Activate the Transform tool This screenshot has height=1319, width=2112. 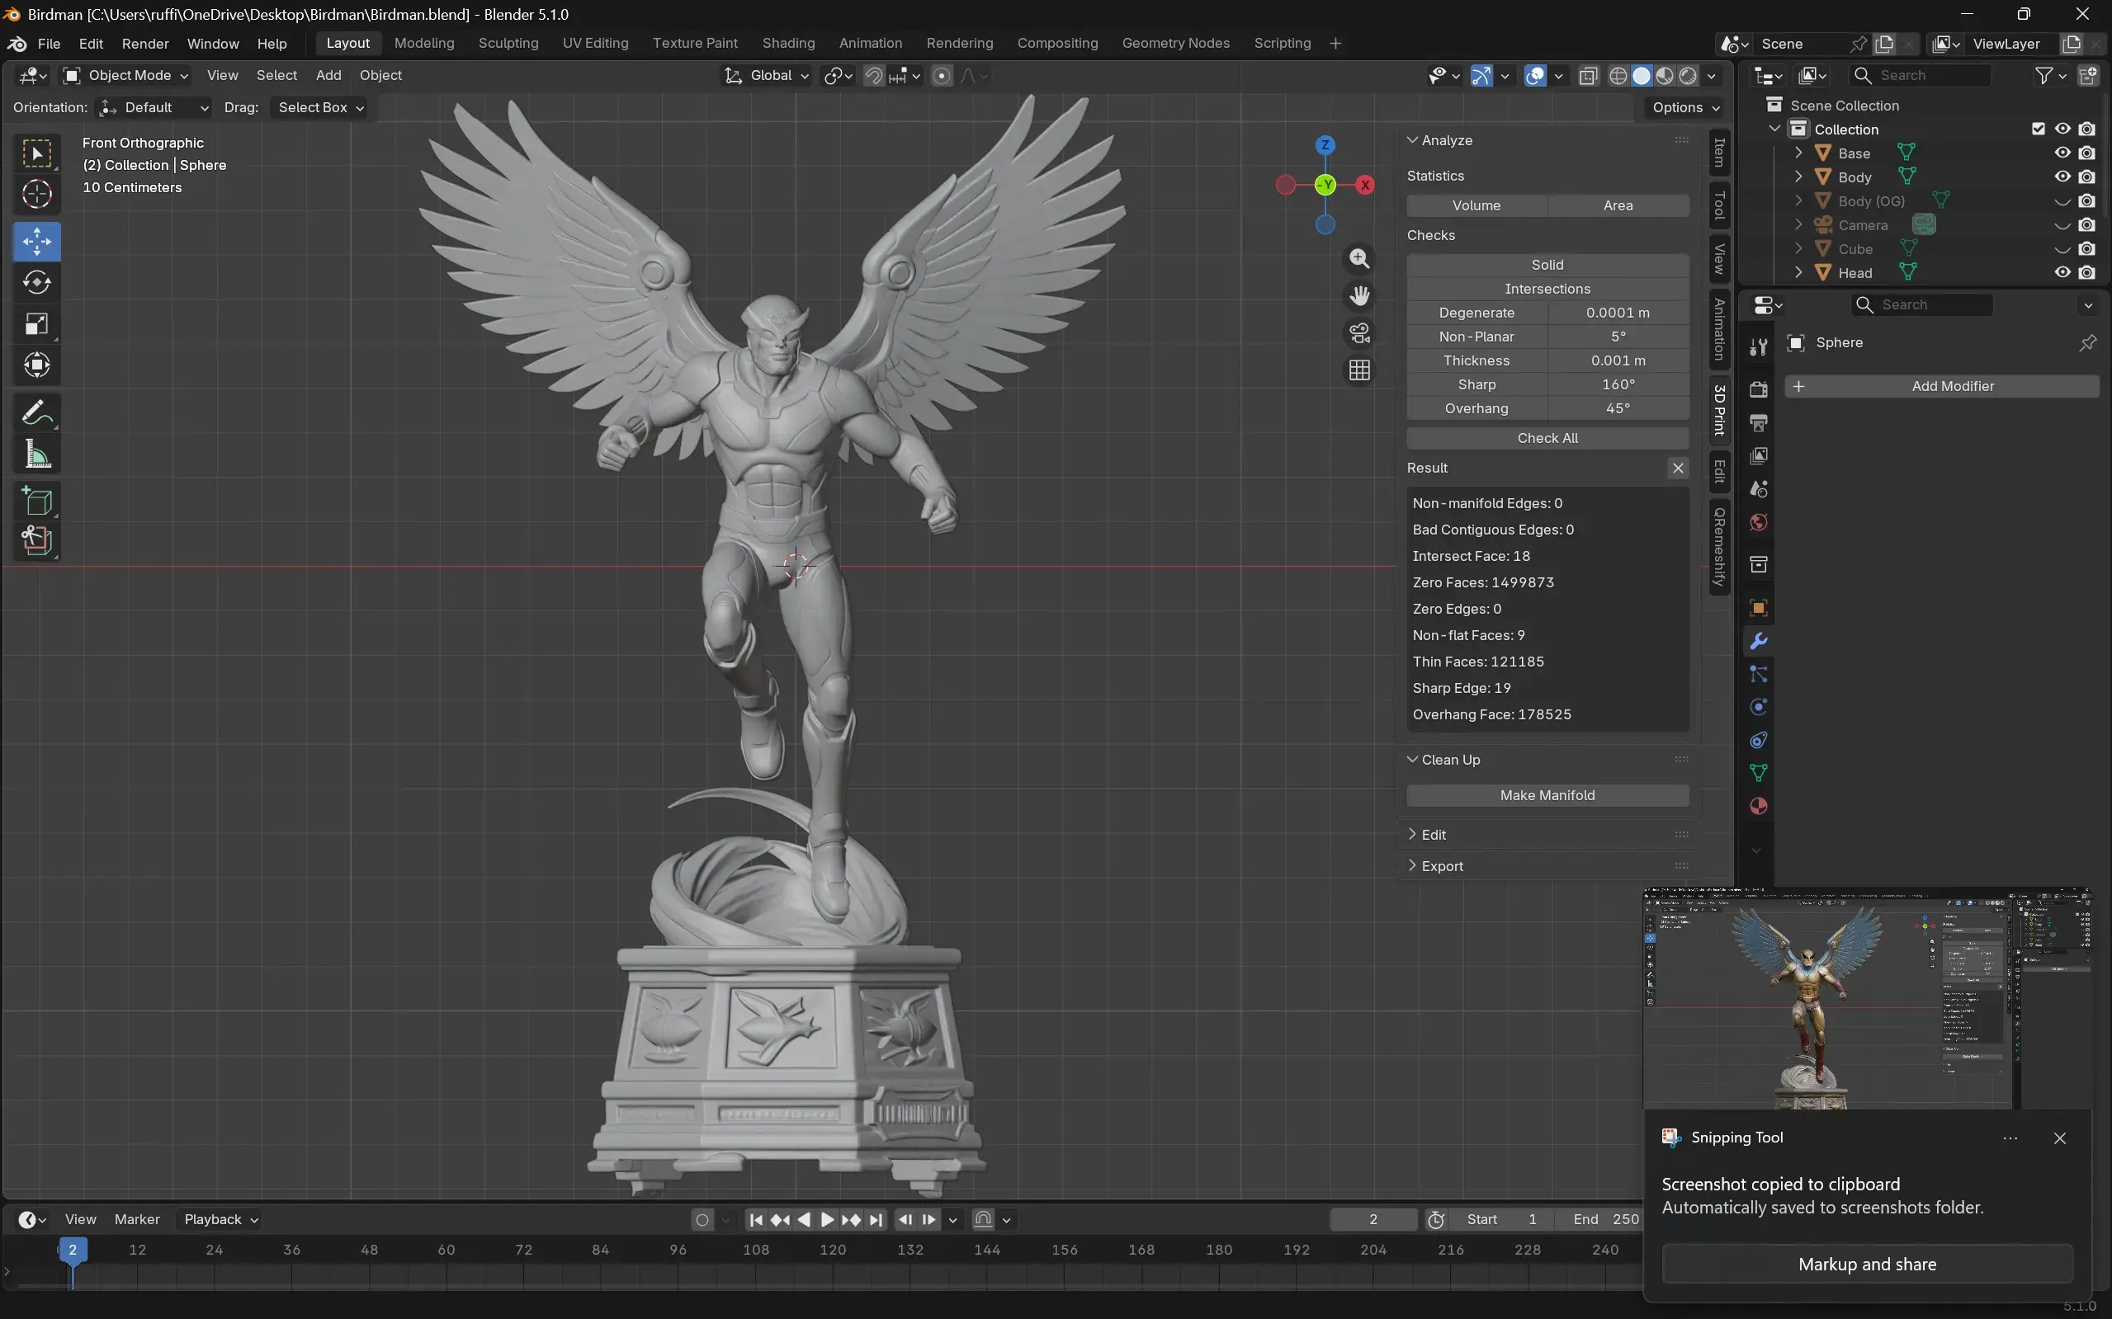pos(36,365)
